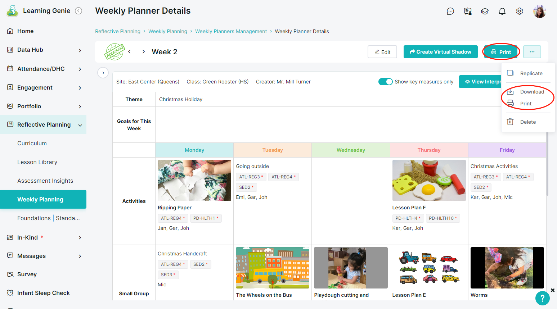Open the settings gear icon
Viewport: 557px width, 309px height.
coord(519,12)
